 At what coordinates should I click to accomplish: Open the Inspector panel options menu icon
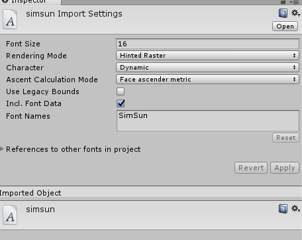(x=294, y=2)
